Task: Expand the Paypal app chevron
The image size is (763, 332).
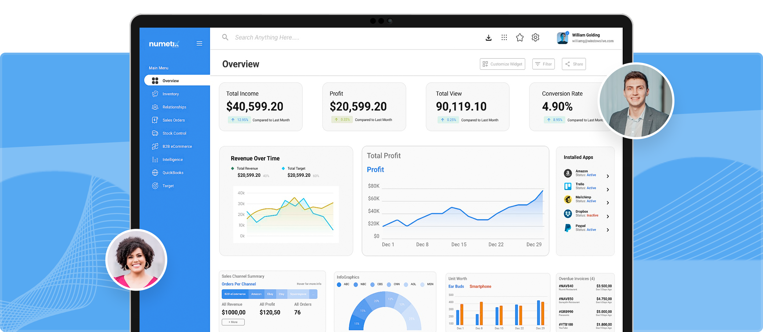Action: click(607, 230)
